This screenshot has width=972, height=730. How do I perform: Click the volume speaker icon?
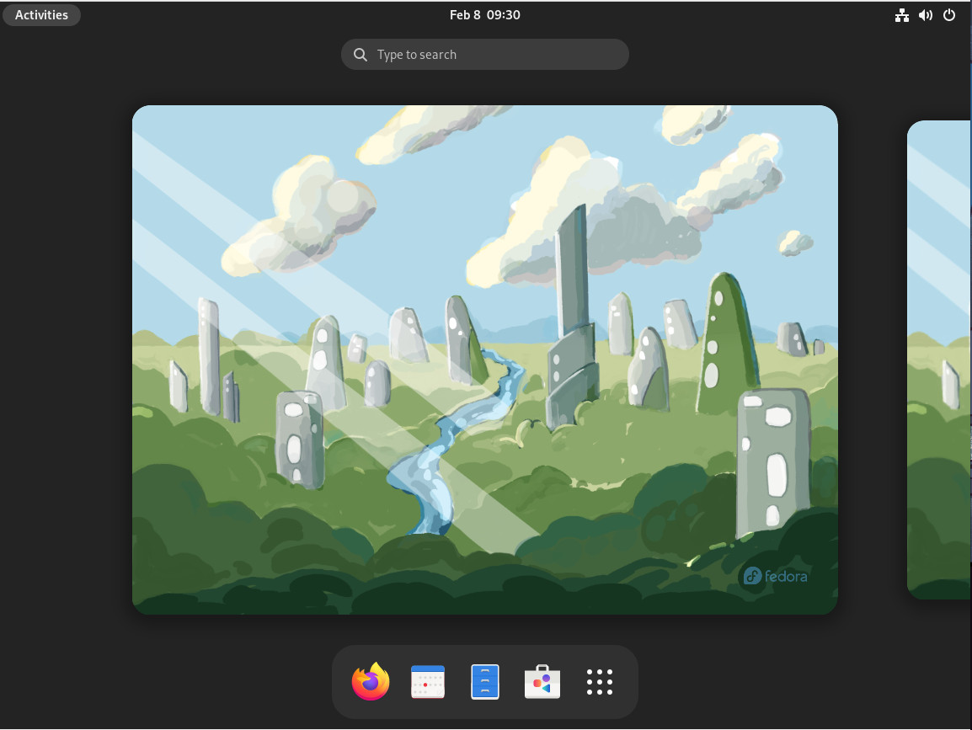click(x=926, y=15)
